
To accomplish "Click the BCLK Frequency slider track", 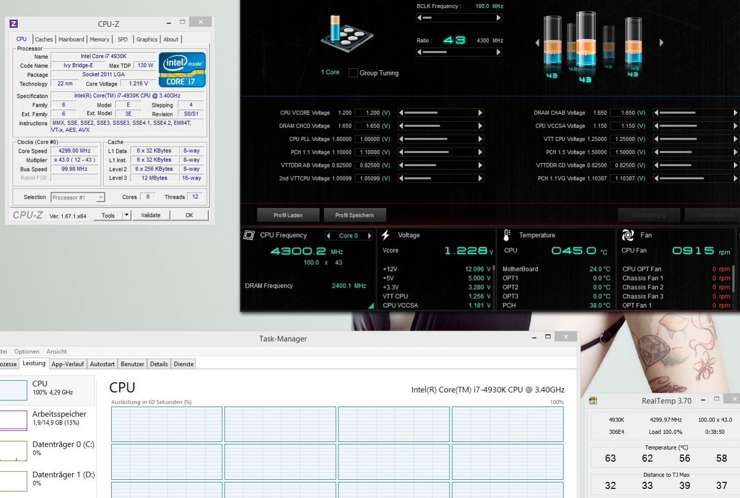I will tap(459, 18).
